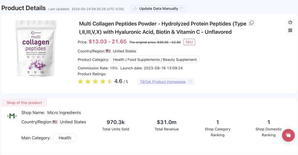Click the Micro Ingredients shop name
The image size is (298, 155).
click(x=64, y=112)
